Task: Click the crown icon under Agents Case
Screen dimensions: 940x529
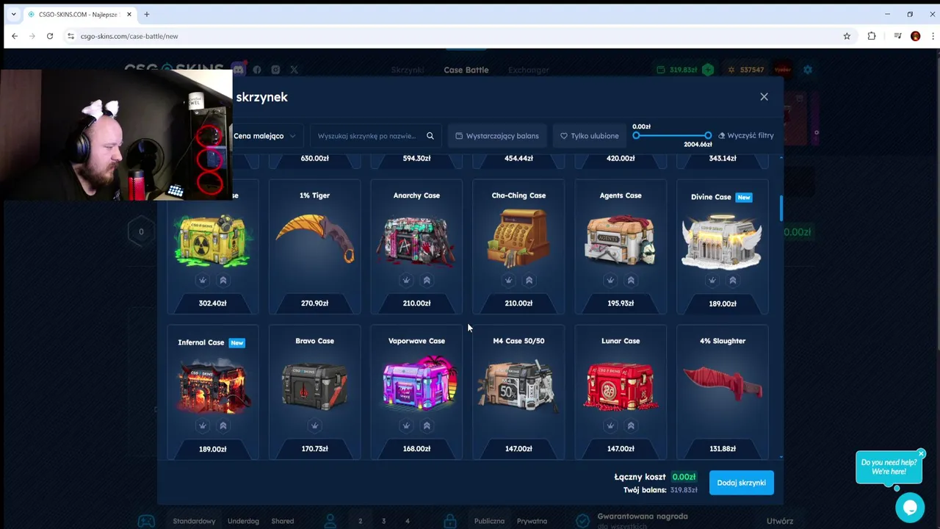Action: tap(610, 280)
